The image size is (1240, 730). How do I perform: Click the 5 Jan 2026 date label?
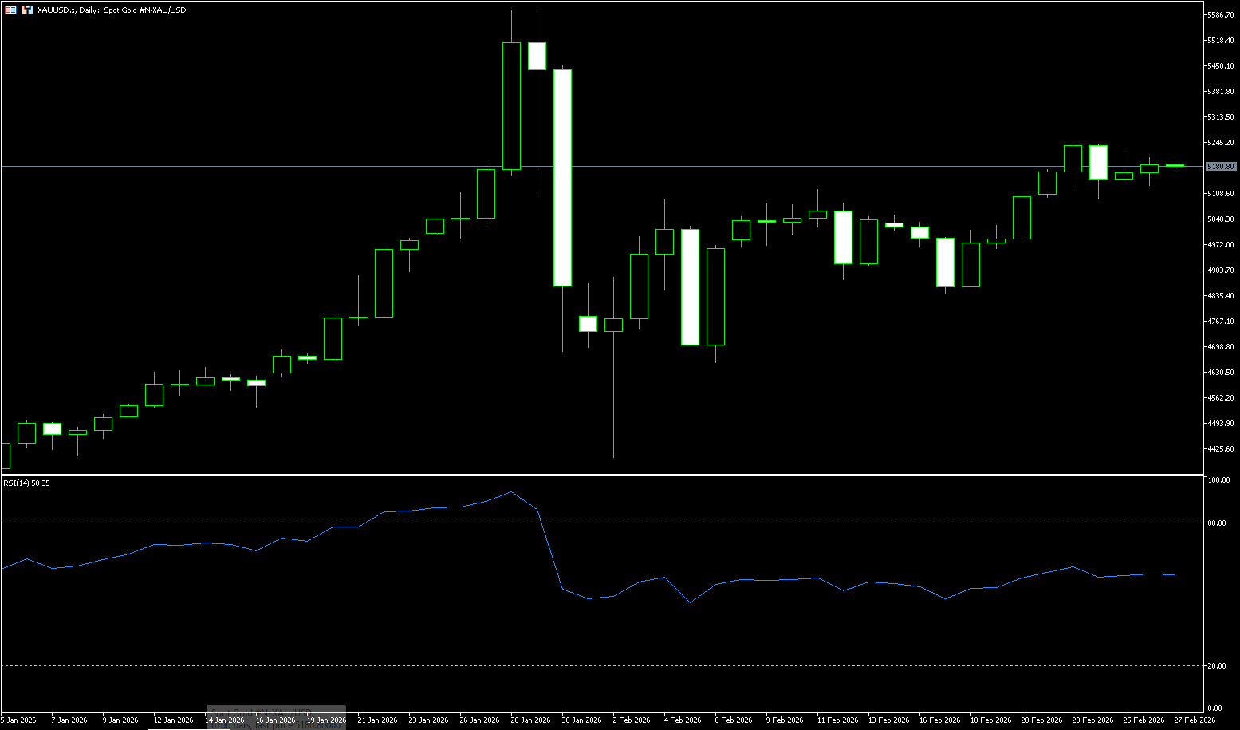coord(18,720)
